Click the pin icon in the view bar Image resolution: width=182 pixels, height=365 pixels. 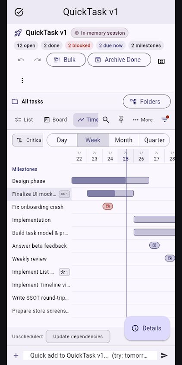(121, 120)
